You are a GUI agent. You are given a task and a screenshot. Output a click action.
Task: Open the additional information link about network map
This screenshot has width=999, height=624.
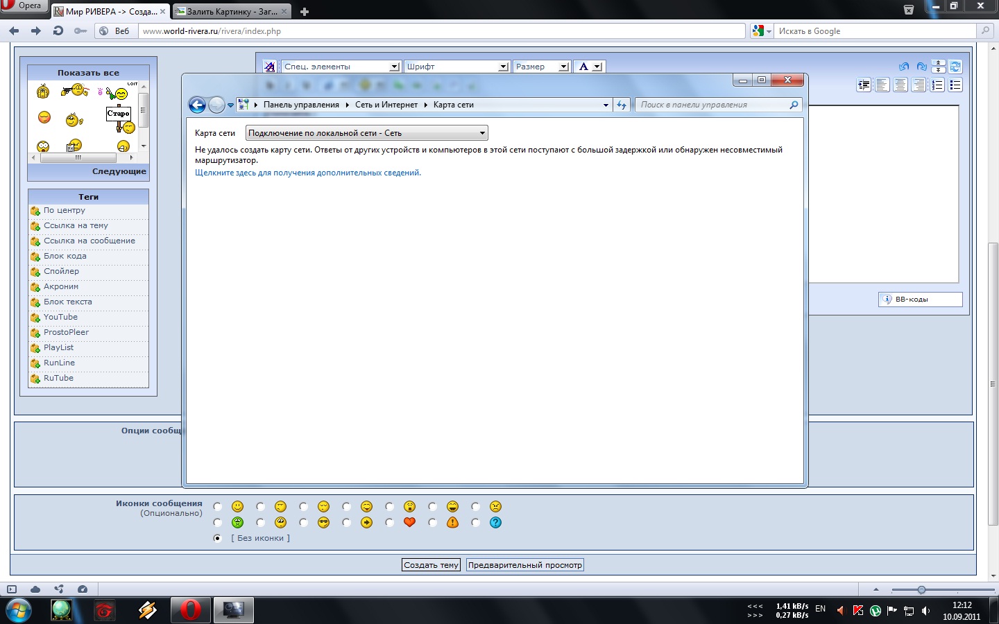click(308, 173)
